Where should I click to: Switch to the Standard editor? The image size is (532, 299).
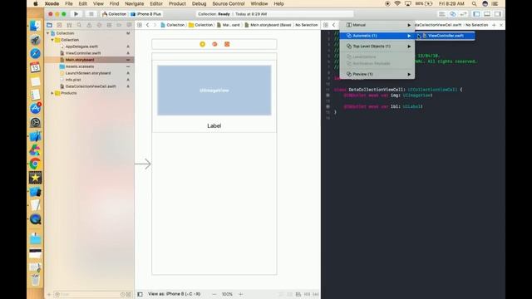pos(442,14)
